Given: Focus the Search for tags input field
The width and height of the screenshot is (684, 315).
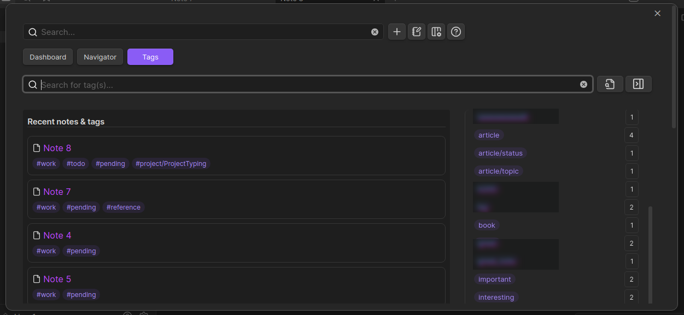Looking at the screenshot, I should tap(306, 84).
